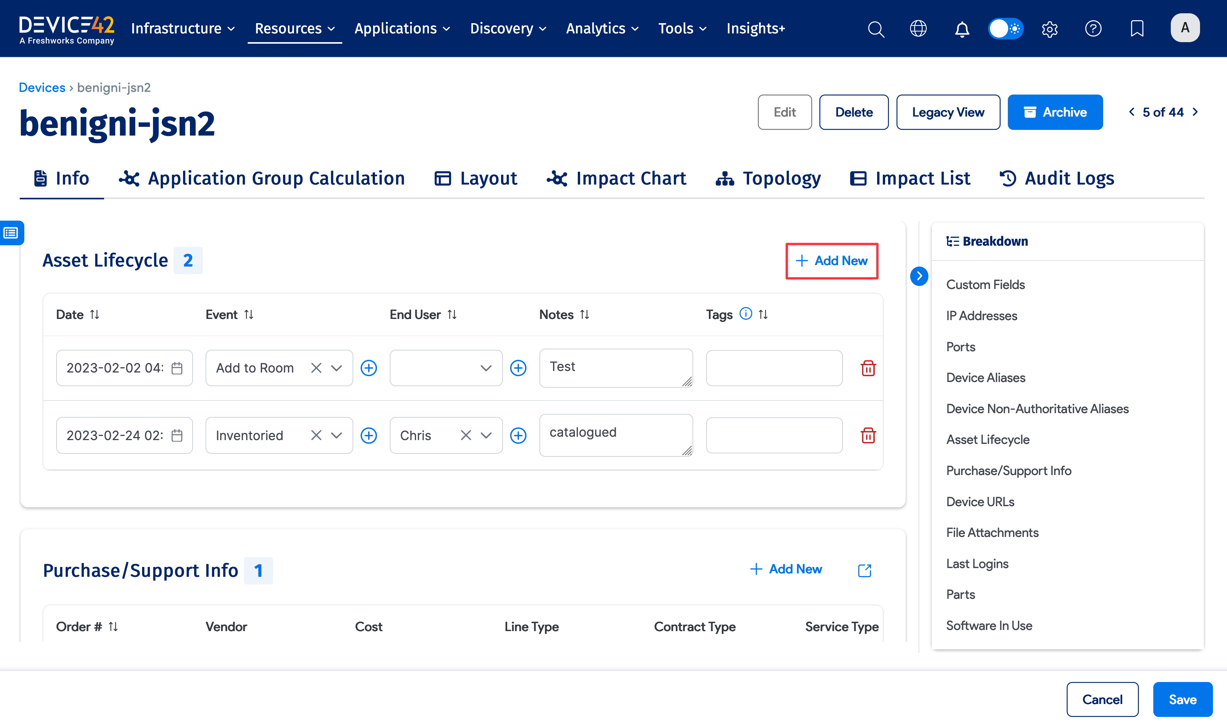Toggle the light/dark theme switch
Image resolution: width=1227 pixels, height=723 pixels.
click(x=1005, y=29)
